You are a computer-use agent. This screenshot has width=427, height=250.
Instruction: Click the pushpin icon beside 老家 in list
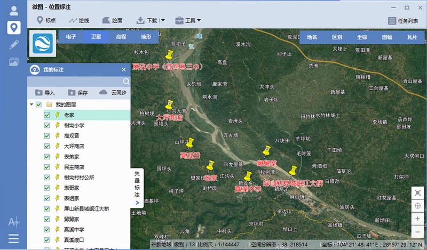[58, 115]
